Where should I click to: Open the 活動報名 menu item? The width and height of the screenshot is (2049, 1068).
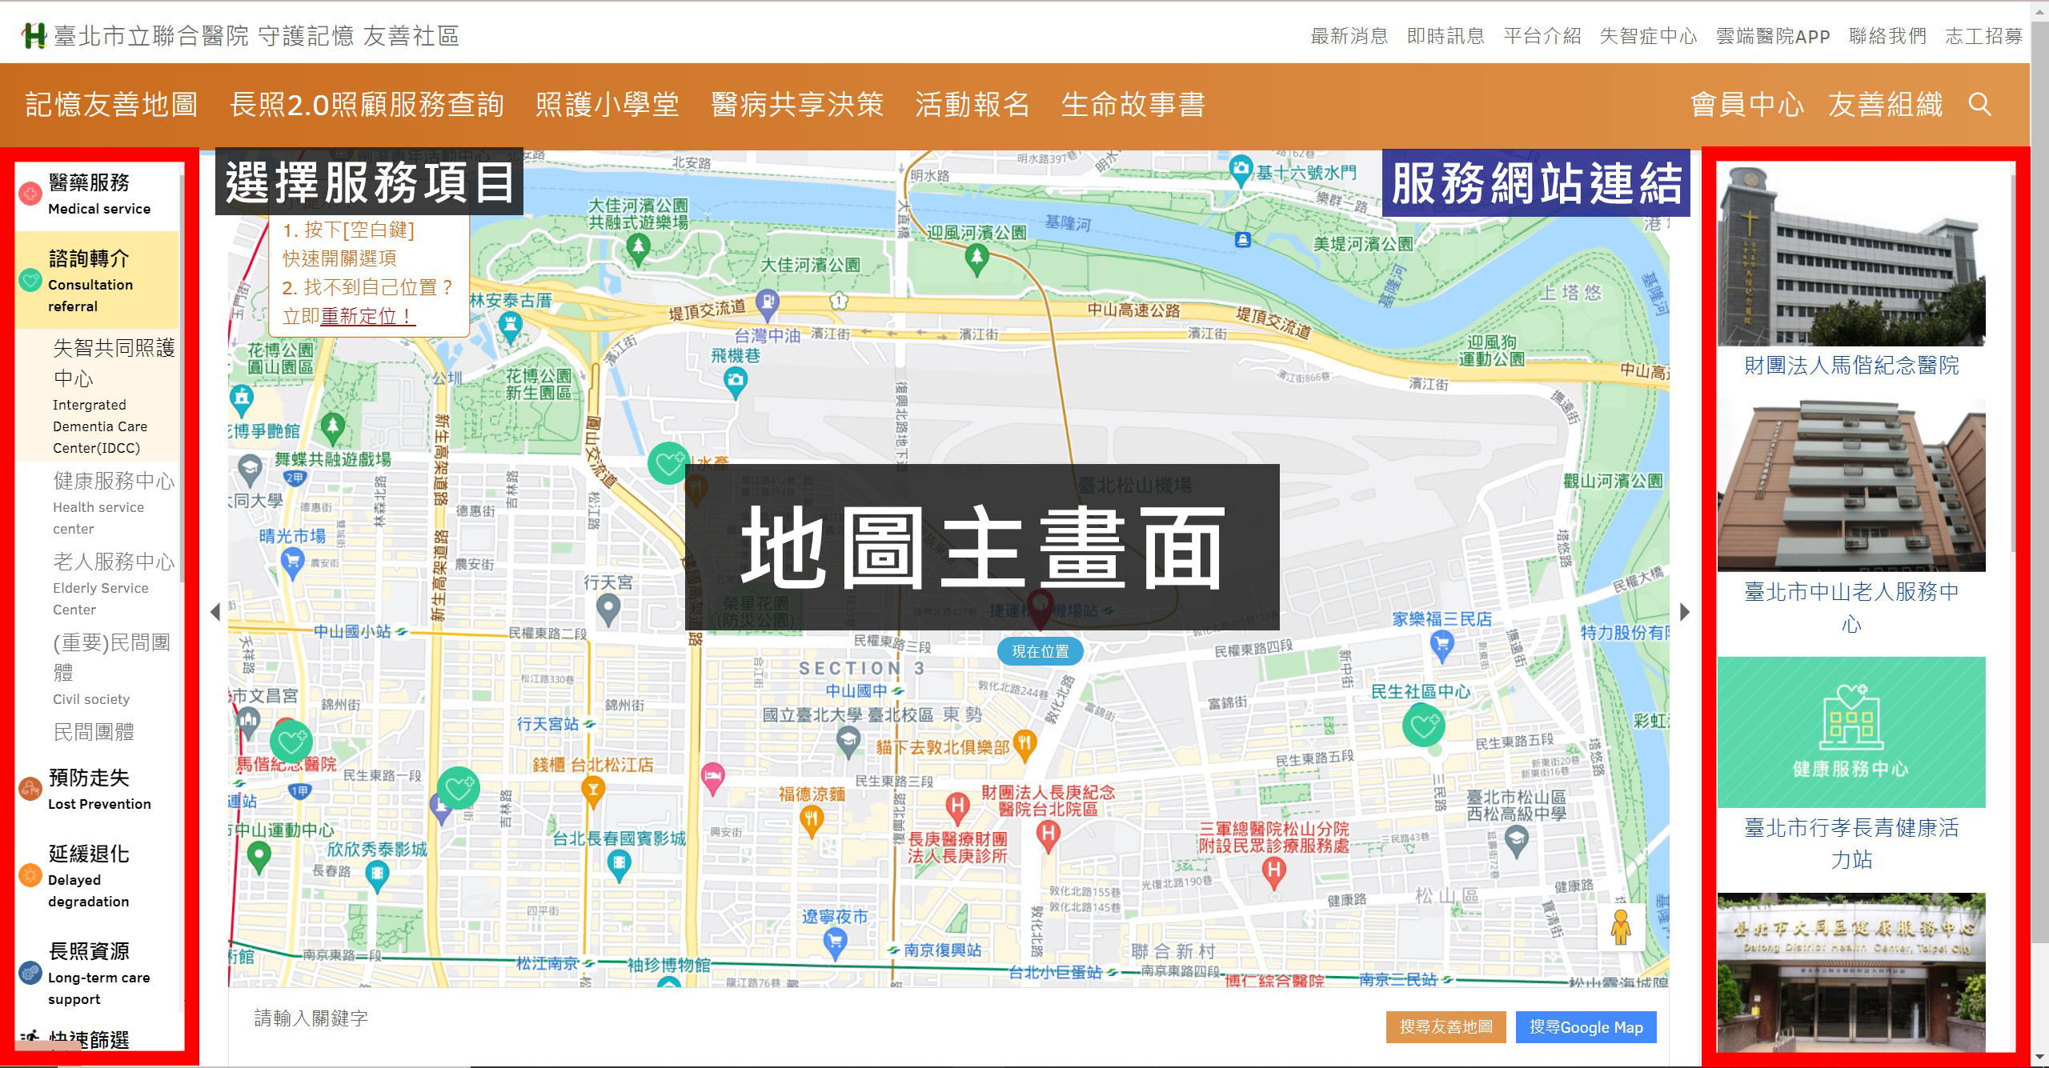point(971,105)
